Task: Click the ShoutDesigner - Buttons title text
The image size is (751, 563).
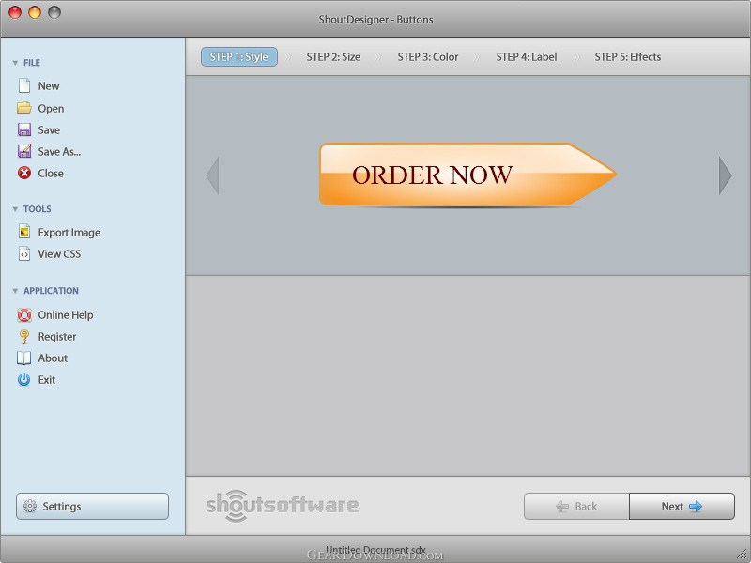Action: [376, 19]
